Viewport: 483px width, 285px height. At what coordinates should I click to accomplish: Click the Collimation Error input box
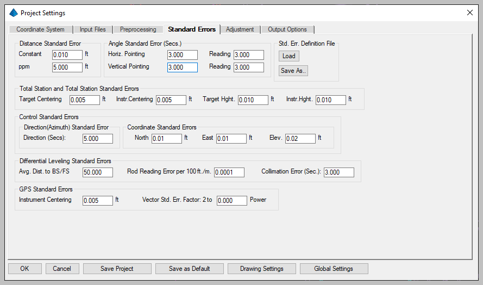point(338,172)
